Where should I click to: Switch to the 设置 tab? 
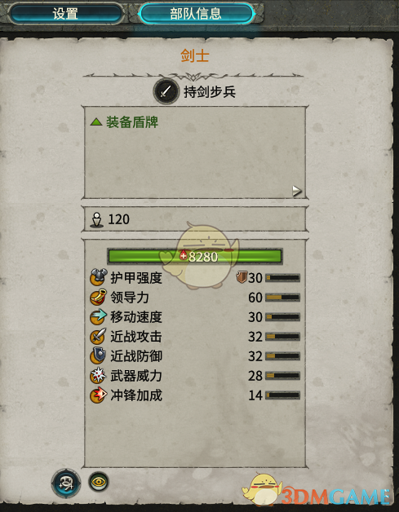(65, 14)
